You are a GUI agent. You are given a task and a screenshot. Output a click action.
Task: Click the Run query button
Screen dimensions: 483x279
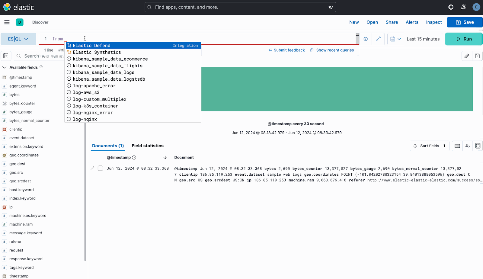464,39
